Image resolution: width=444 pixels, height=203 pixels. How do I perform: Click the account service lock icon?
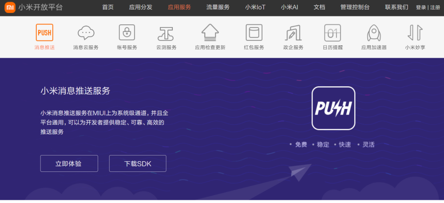point(127,32)
